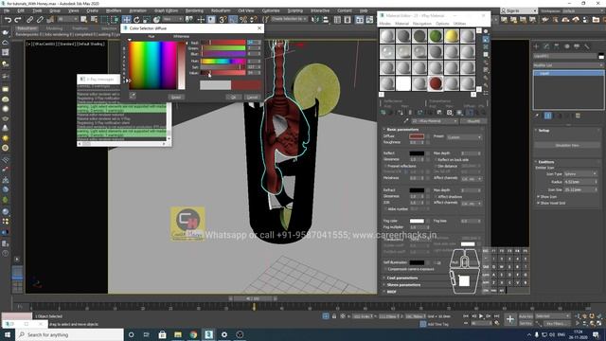Expand the Coat parameters rollout
This screenshot has width=606, height=341.
401,278
